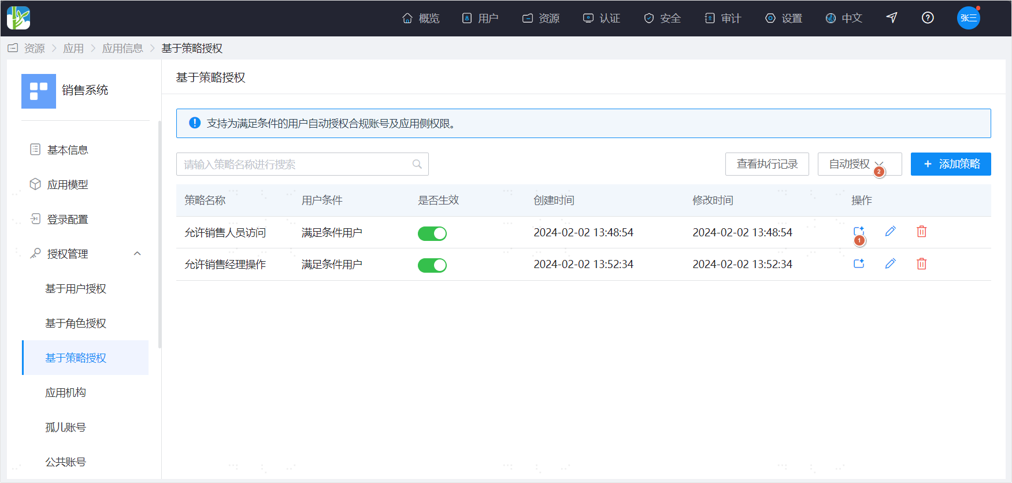The image size is (1012, 483).
Task: Toggle 是否生效 switch for 允许销售人员访问
Action: tap(432, 233)
